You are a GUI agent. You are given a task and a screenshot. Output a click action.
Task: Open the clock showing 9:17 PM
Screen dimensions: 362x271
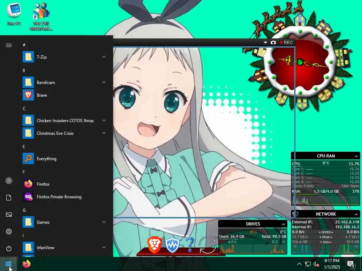pos(332,264)
